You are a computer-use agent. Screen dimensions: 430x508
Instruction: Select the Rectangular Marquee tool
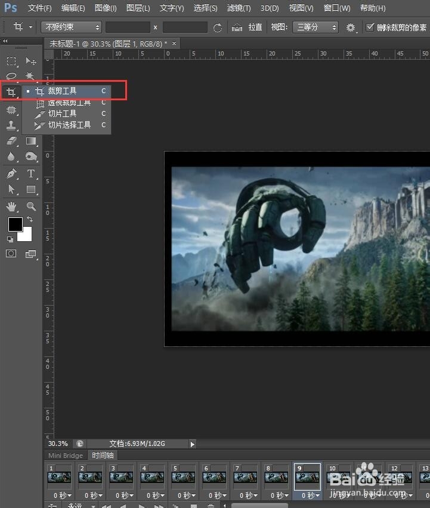point(11,61)
